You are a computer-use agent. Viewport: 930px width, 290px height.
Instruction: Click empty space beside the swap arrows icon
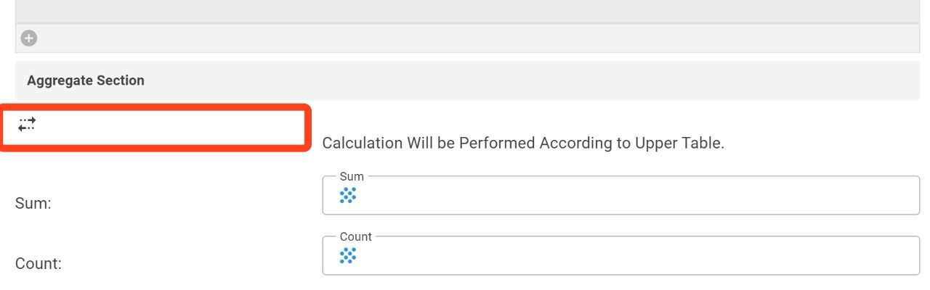click(171, 125)
